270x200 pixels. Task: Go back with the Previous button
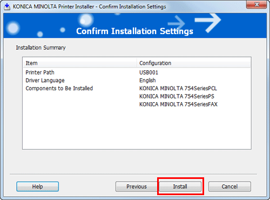coord(137,186)
